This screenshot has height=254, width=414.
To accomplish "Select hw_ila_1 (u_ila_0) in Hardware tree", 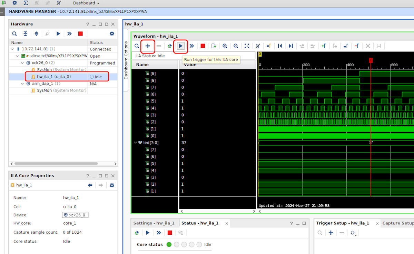I will tap(54, 77).
